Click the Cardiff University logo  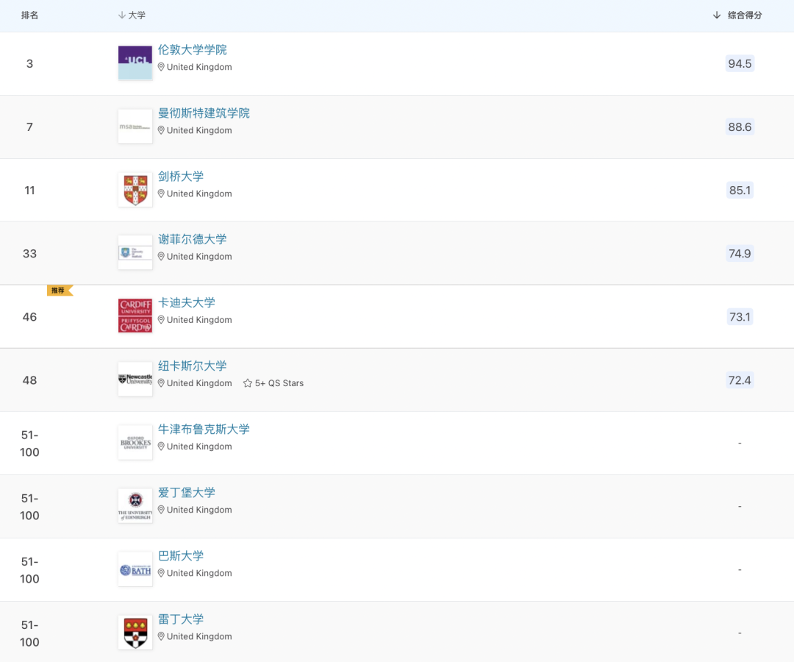(x=135, y=316)
